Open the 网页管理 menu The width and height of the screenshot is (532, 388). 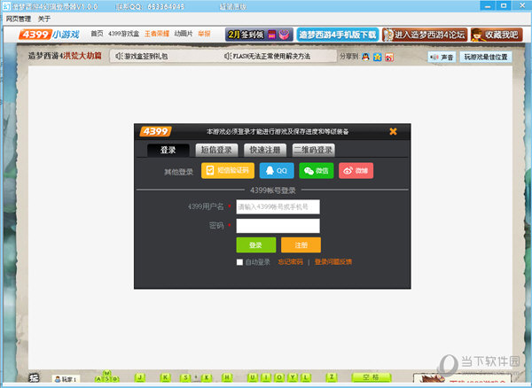[19, 19]
